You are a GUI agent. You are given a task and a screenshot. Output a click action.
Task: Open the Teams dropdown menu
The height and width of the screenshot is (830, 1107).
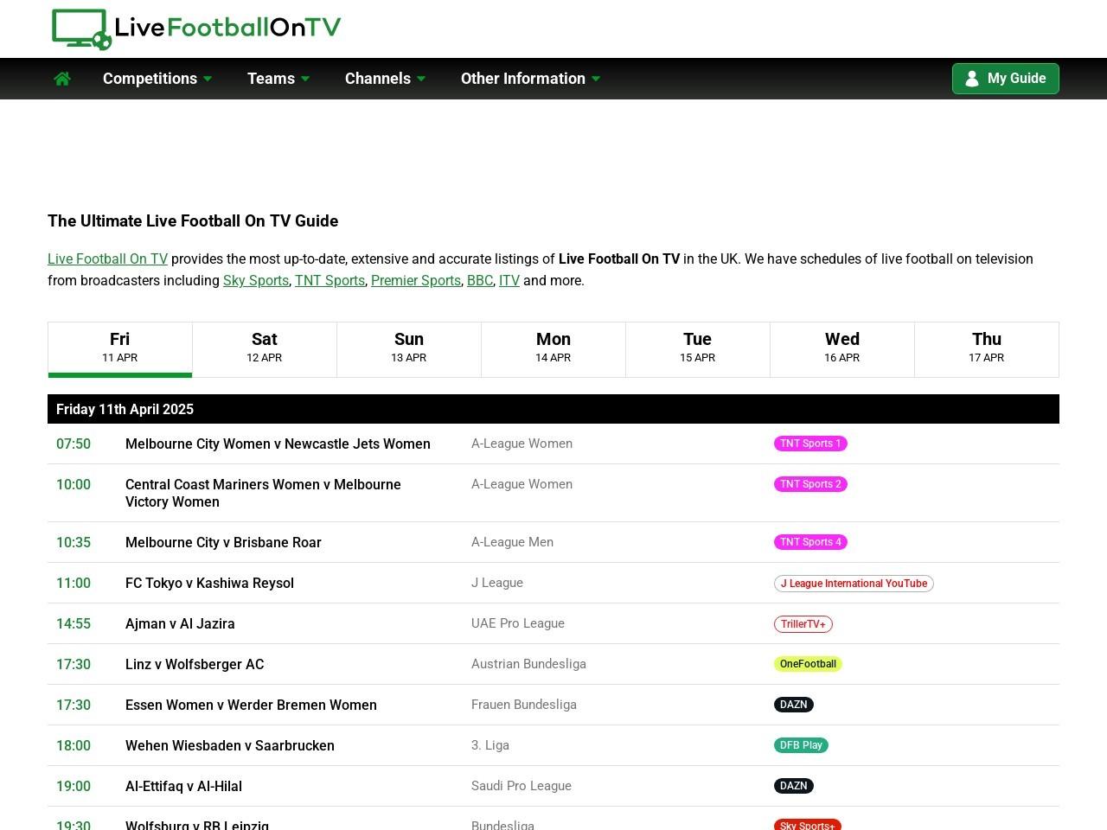278,79
